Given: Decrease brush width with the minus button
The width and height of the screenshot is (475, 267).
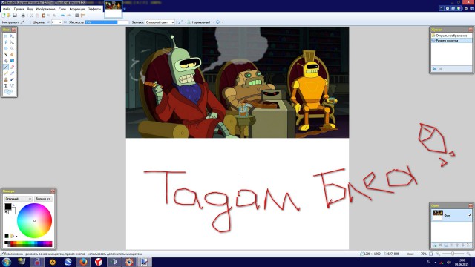Looking at the screenshot, I should [48, 22].
